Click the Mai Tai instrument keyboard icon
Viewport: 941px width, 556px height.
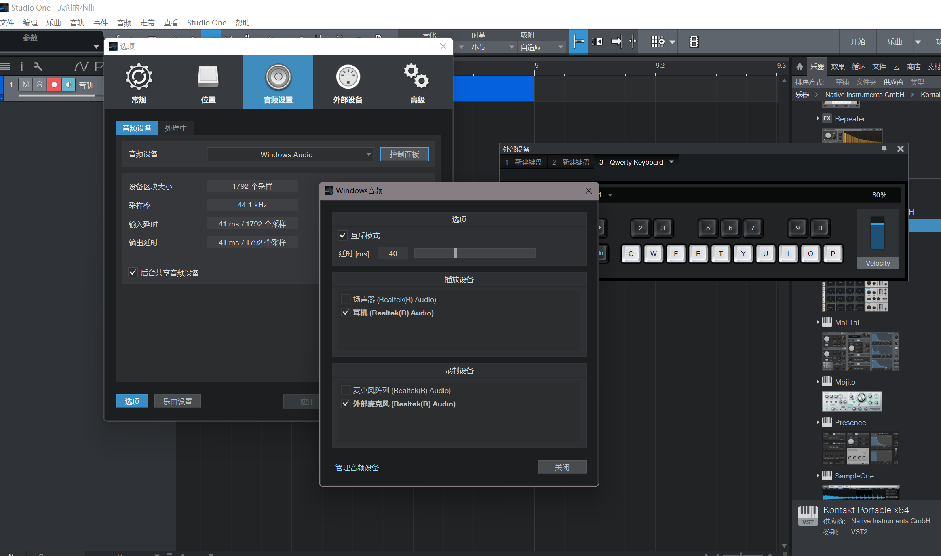click(x=827, y=322)
